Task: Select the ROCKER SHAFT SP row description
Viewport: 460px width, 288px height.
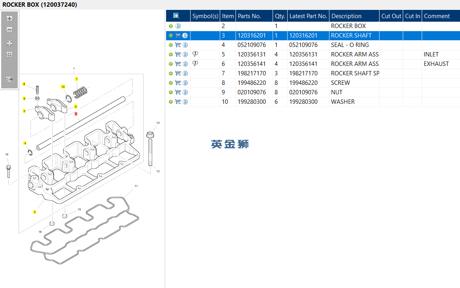Action: coord(355,73)
